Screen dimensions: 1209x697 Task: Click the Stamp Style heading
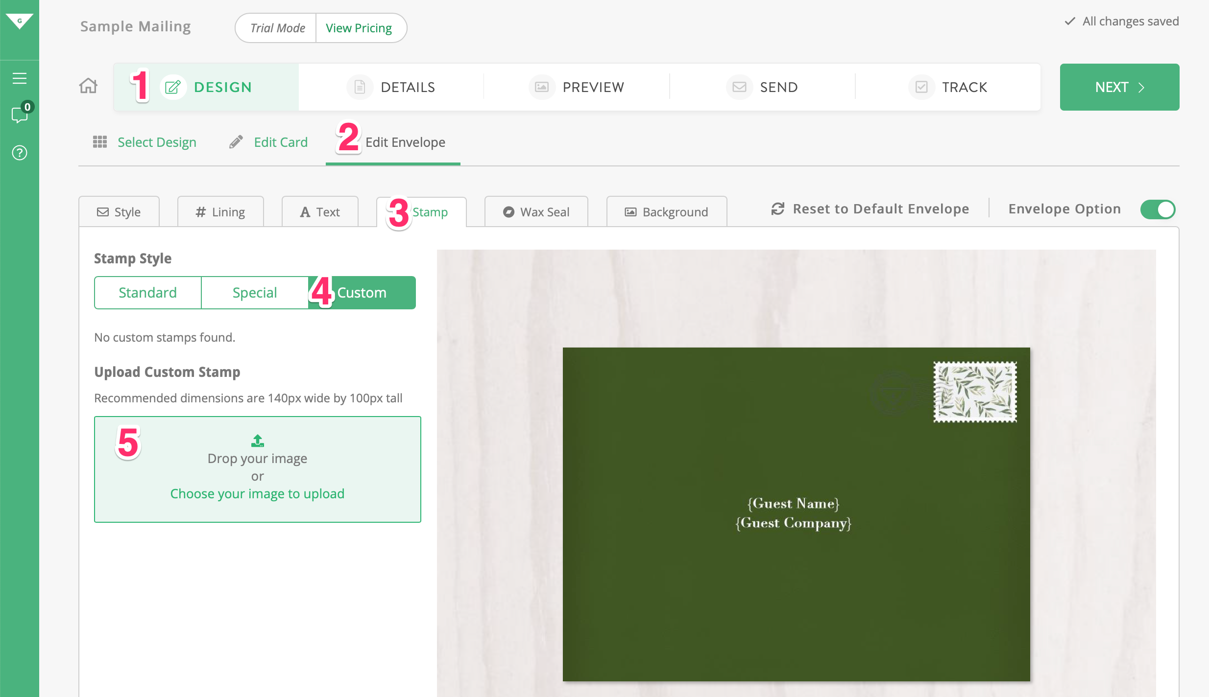133,258
